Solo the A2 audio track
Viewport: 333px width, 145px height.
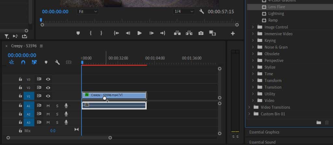pos(57,114)
